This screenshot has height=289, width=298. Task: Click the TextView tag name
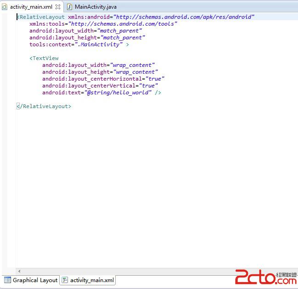click(45, 58)
